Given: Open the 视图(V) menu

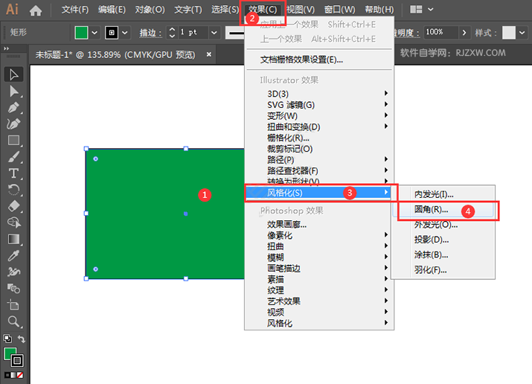Looking at the screenshot, I should [301, 10].
